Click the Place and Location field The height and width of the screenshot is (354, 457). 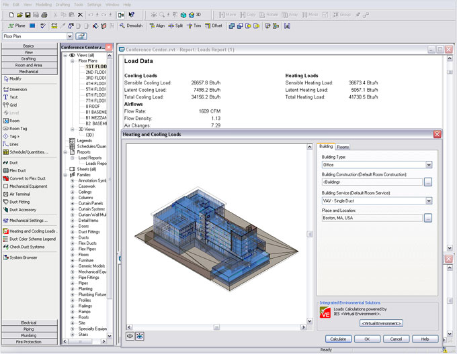click(x=372, y=218)
